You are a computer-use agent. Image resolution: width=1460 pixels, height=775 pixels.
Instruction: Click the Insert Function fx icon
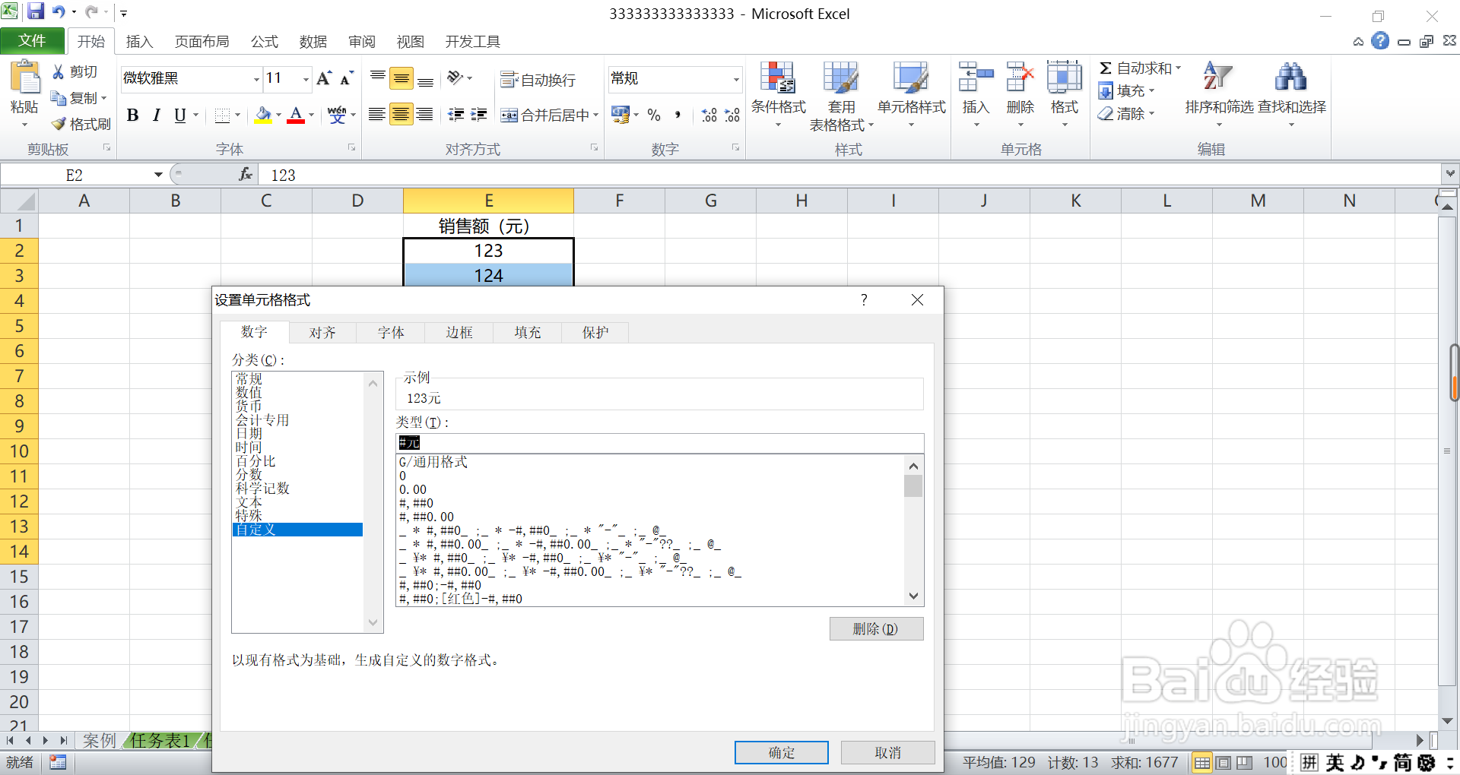[246, 175]
